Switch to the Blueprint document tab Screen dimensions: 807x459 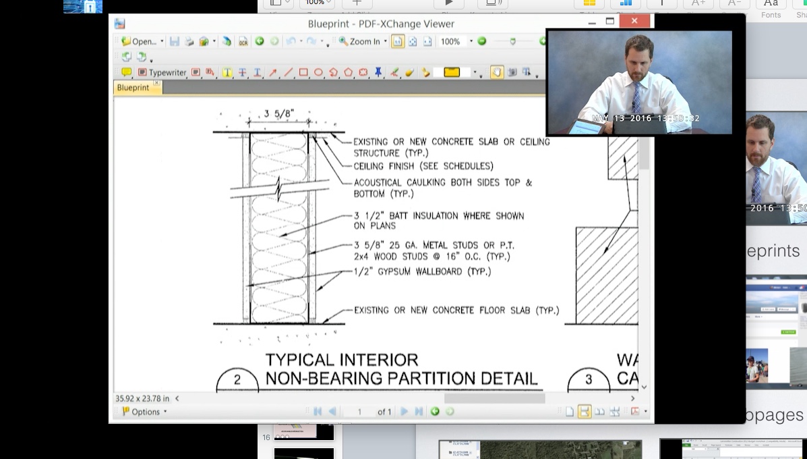[x=133, y=88]
